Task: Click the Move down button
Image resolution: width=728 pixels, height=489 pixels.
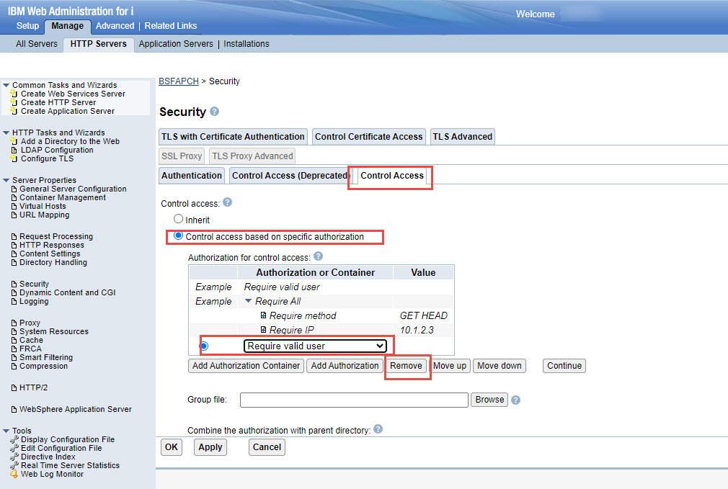Action: (x=499, y=366)
